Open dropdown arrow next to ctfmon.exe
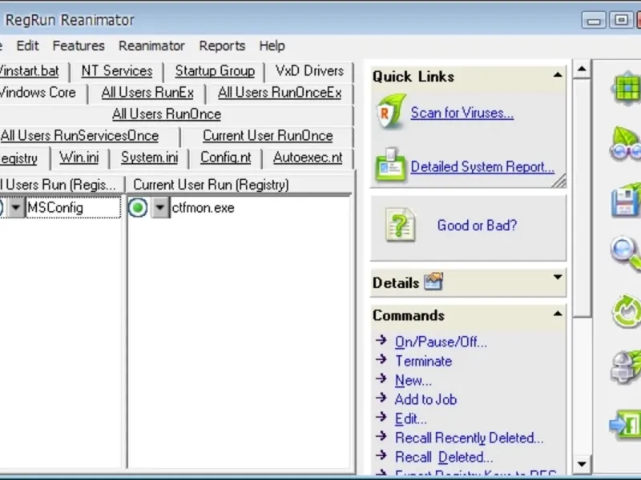The image size is (641, 480). point(159,208)
